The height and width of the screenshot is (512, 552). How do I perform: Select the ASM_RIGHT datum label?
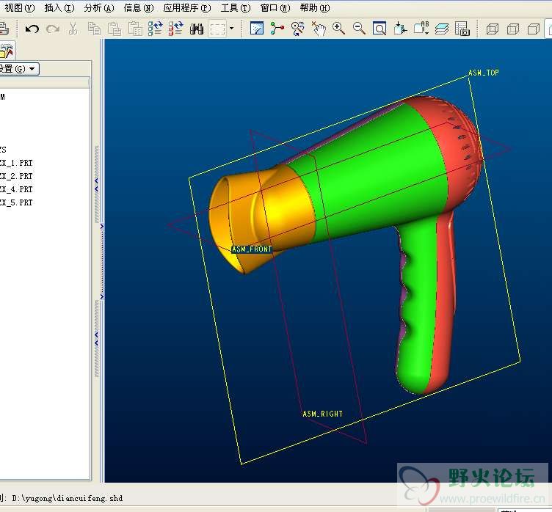click(322, 414)
